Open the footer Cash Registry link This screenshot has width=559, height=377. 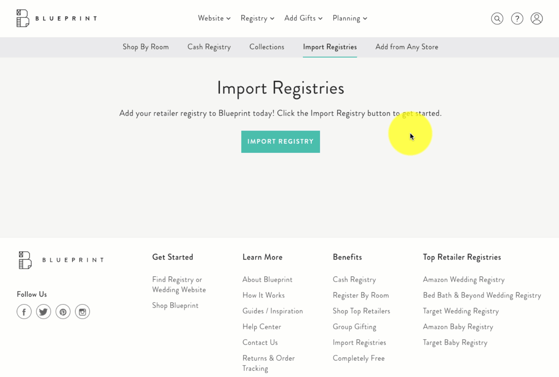tap(354, 280)
